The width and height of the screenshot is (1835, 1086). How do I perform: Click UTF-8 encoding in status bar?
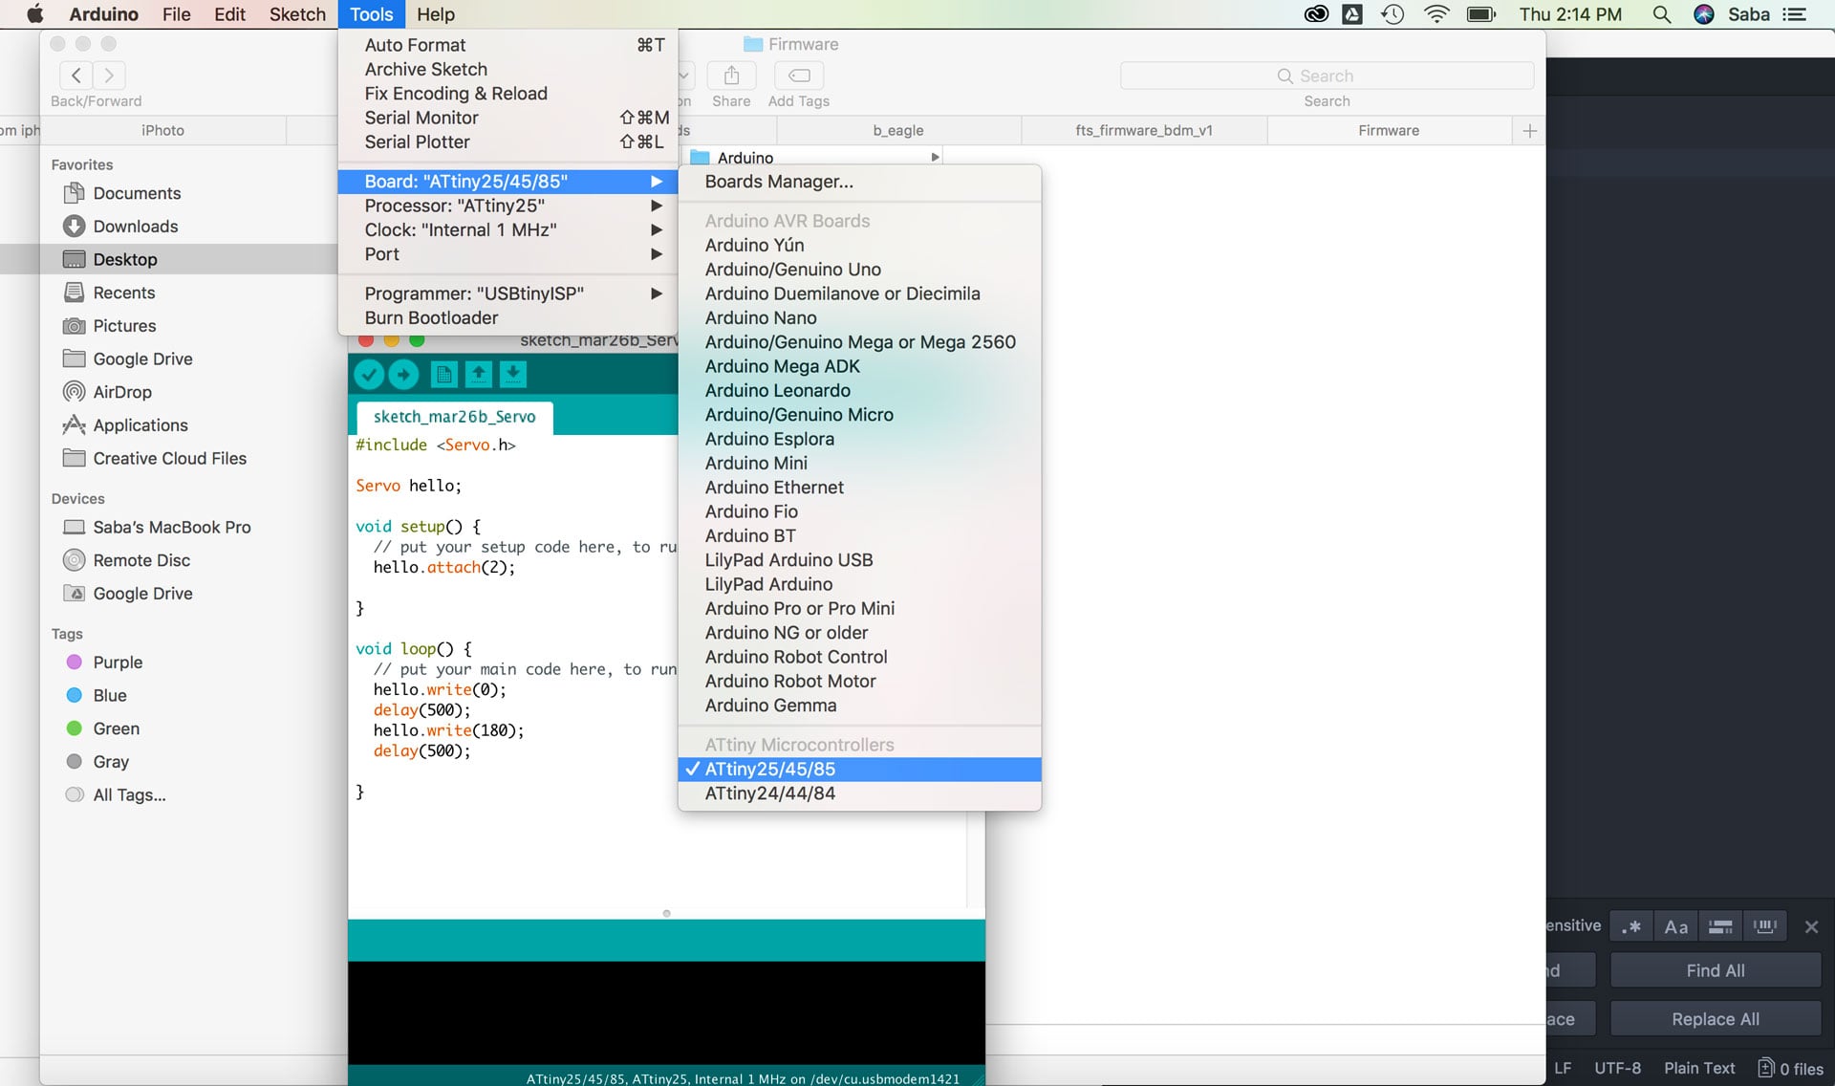(x=1617, y=1069)
